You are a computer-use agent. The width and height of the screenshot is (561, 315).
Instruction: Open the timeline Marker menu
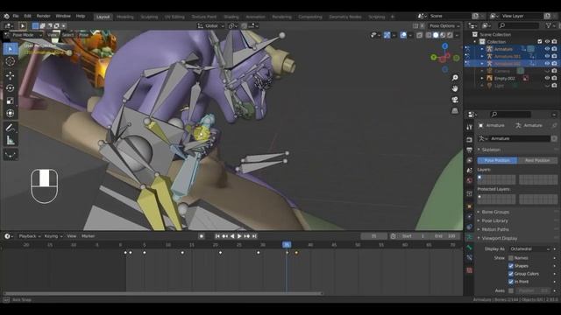coord(88,236)
